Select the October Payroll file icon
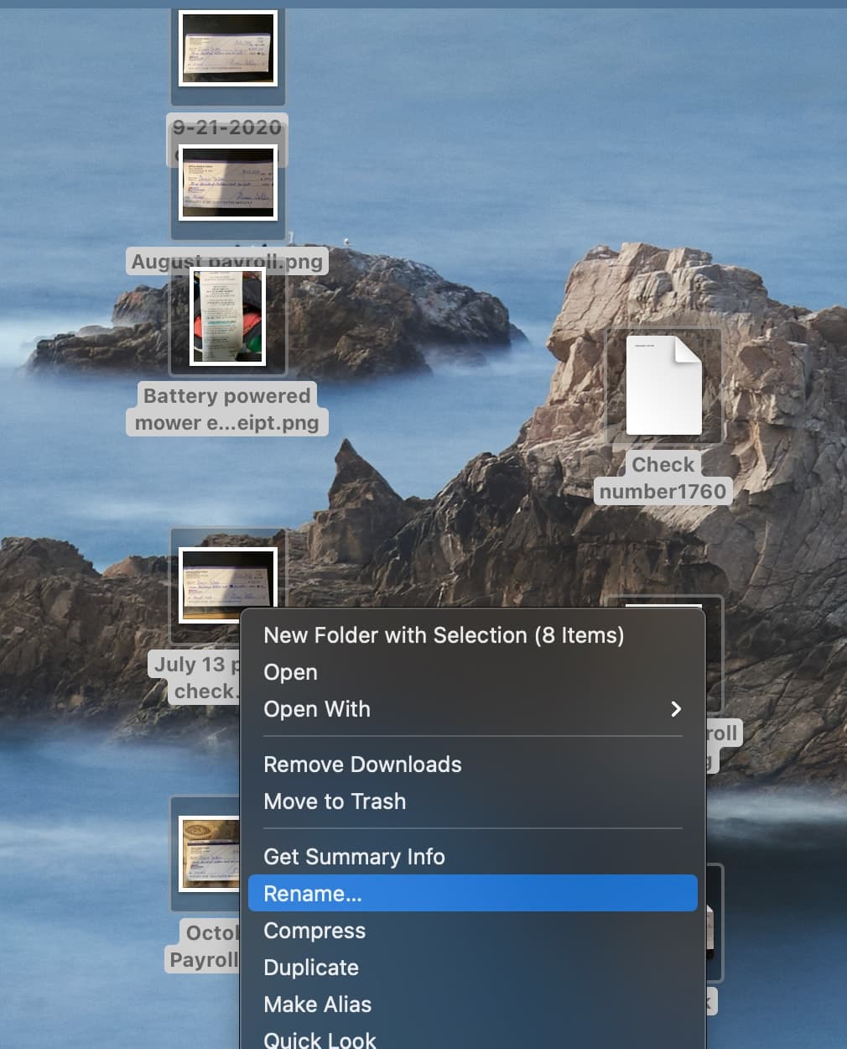847x1049 pixels. (x=208, y=854)
